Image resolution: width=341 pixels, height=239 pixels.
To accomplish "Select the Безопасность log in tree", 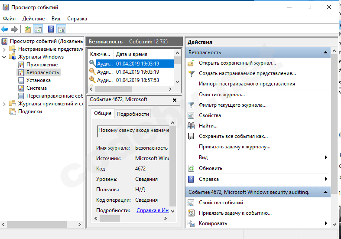I will [42, 72].
